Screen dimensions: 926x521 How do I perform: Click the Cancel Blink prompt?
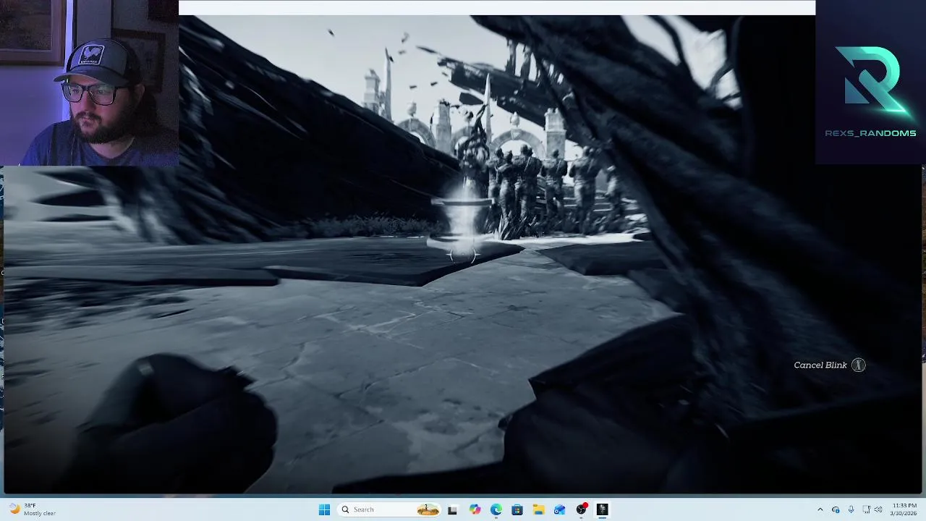click(x=829, y=365)
